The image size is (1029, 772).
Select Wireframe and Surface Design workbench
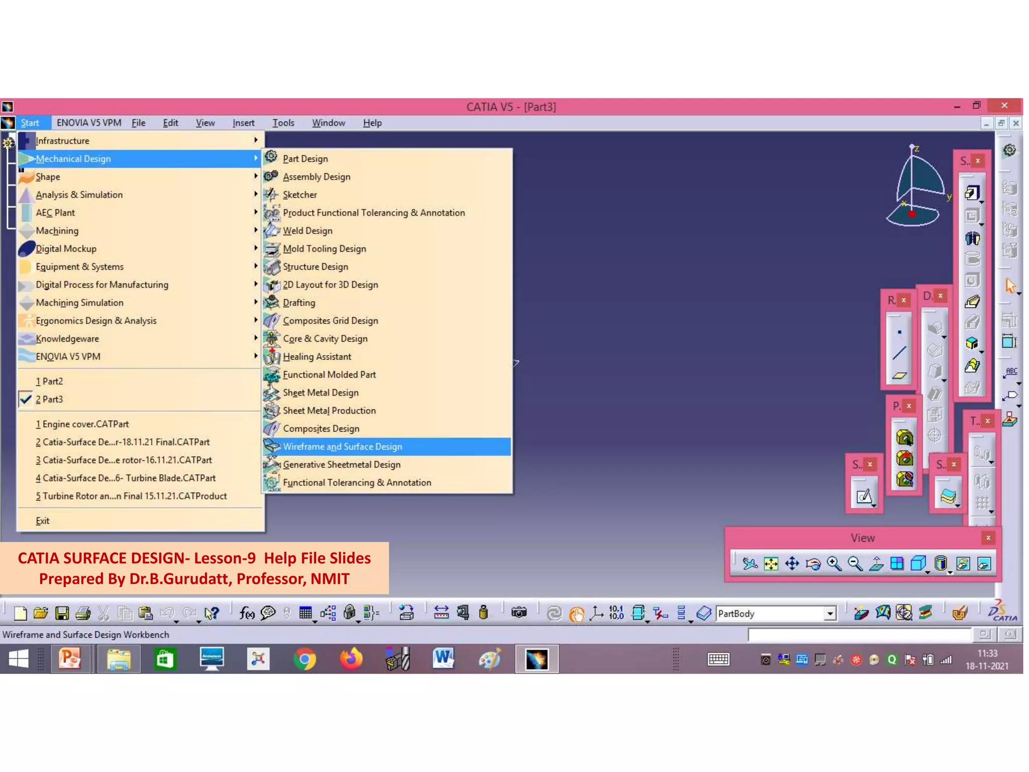coord(342,446)
